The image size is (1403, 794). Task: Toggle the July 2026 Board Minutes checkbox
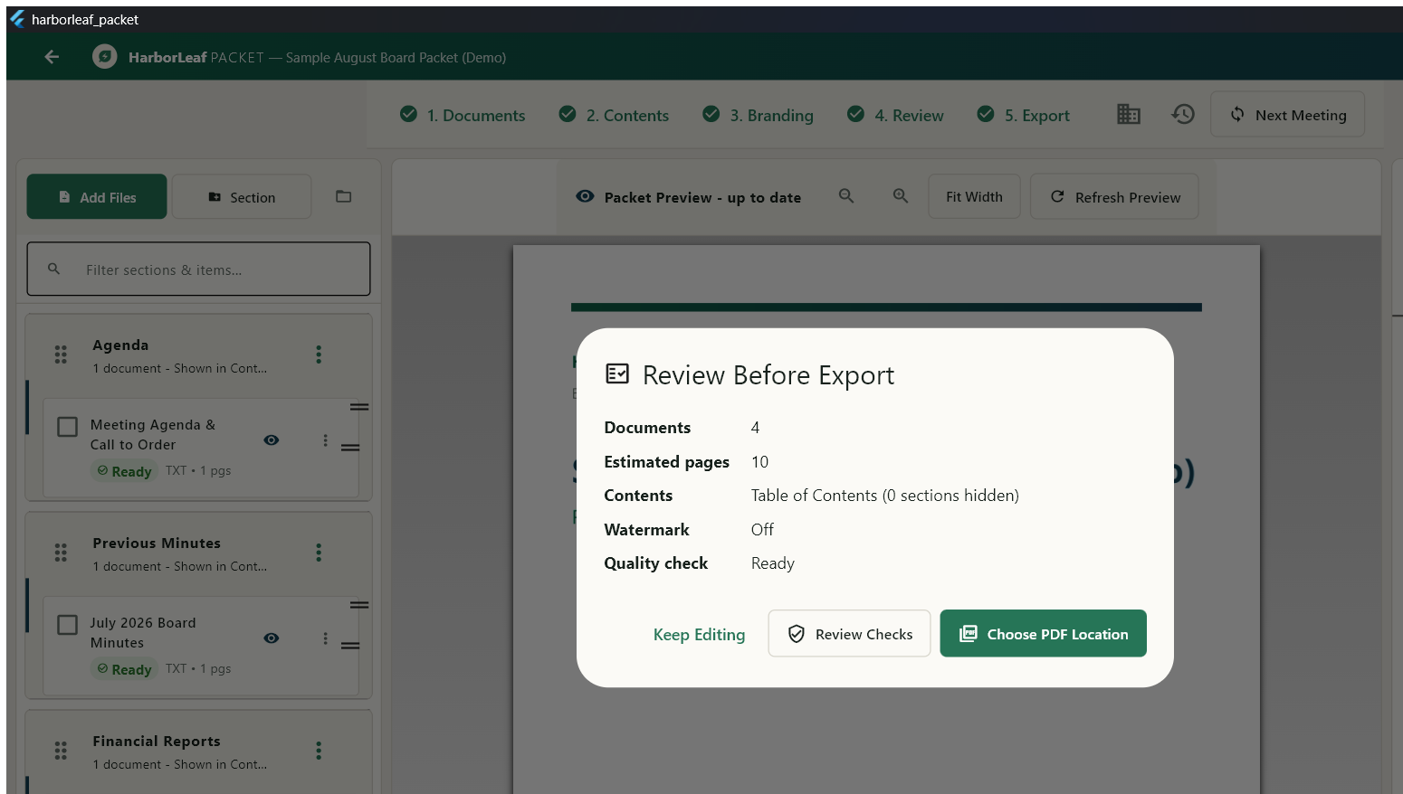68,625
